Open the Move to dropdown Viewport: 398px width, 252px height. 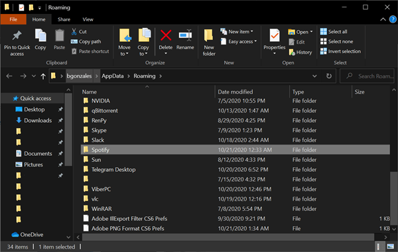[x=125, y=54]
